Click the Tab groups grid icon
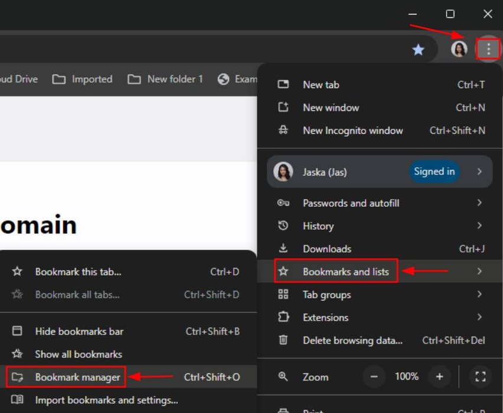The image size is (503, 413). 283,294
